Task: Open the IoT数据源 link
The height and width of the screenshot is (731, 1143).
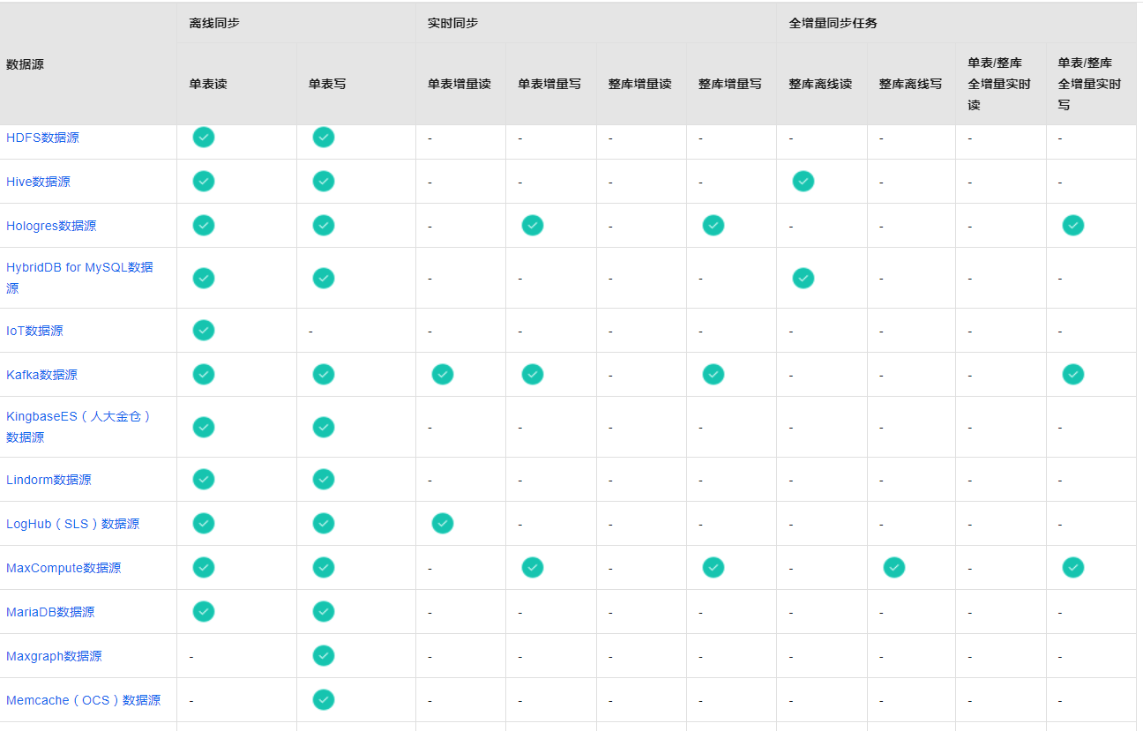Action: [34, 331]
